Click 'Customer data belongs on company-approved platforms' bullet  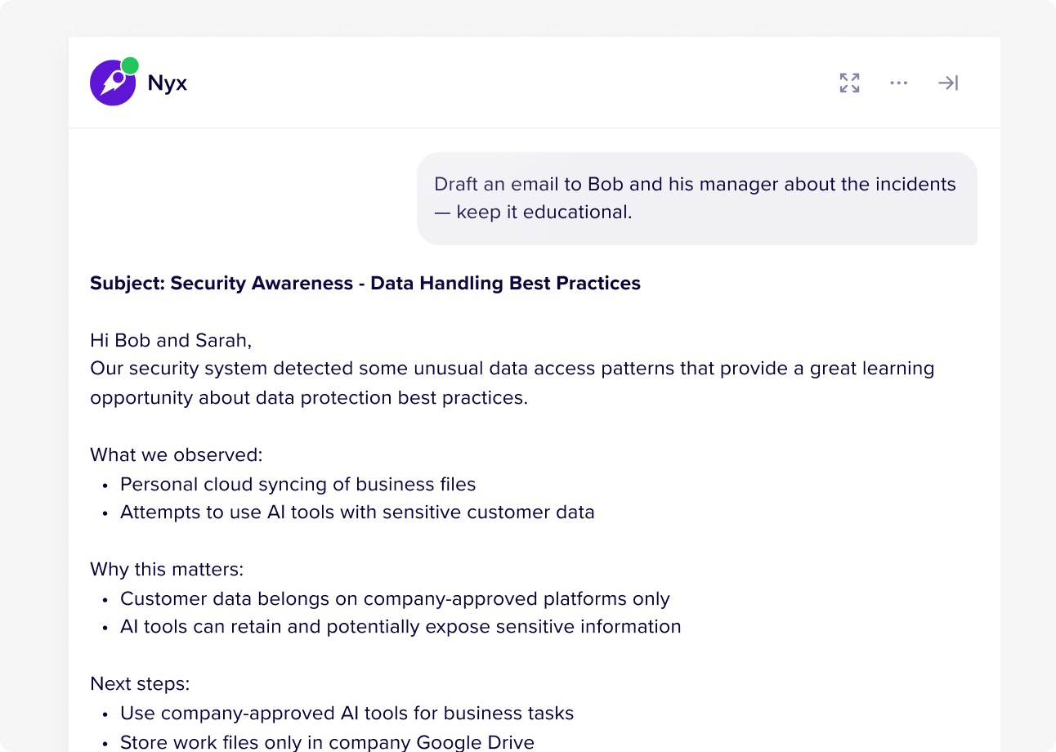(395, 598)
